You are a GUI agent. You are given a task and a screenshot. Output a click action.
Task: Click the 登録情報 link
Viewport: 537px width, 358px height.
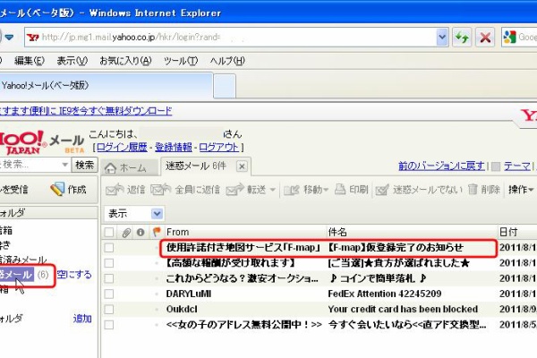(x=174, y=148)
